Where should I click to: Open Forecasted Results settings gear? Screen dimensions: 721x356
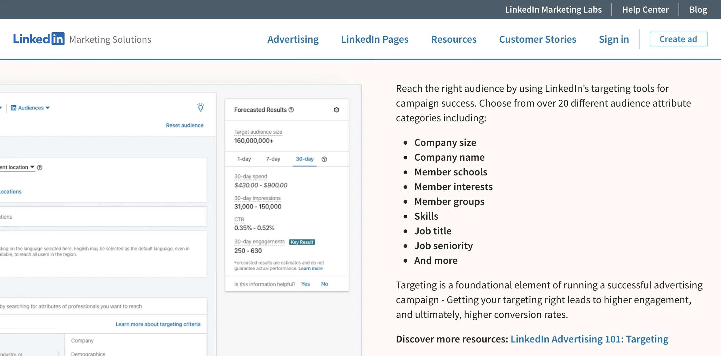tap(337, 110)
